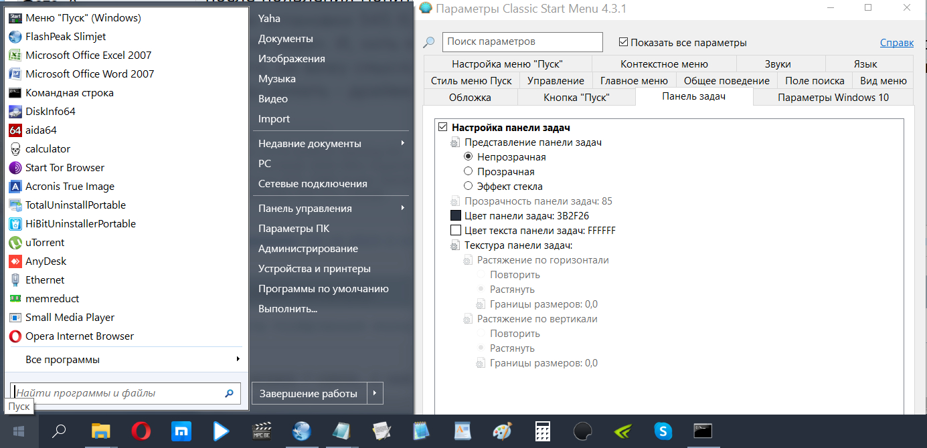Viewport: 927px width, 448px height.
Task: Open Yaha user folder entry
Action: (x=270, y=18)
